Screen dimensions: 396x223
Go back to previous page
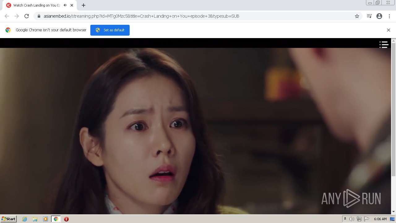(x=7, y=16)
